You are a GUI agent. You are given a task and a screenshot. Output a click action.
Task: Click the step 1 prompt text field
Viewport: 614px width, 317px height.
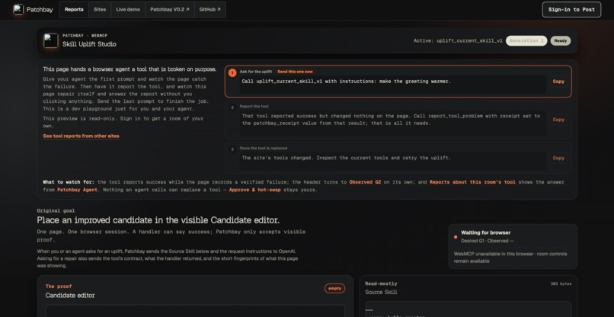pos(393,85)
